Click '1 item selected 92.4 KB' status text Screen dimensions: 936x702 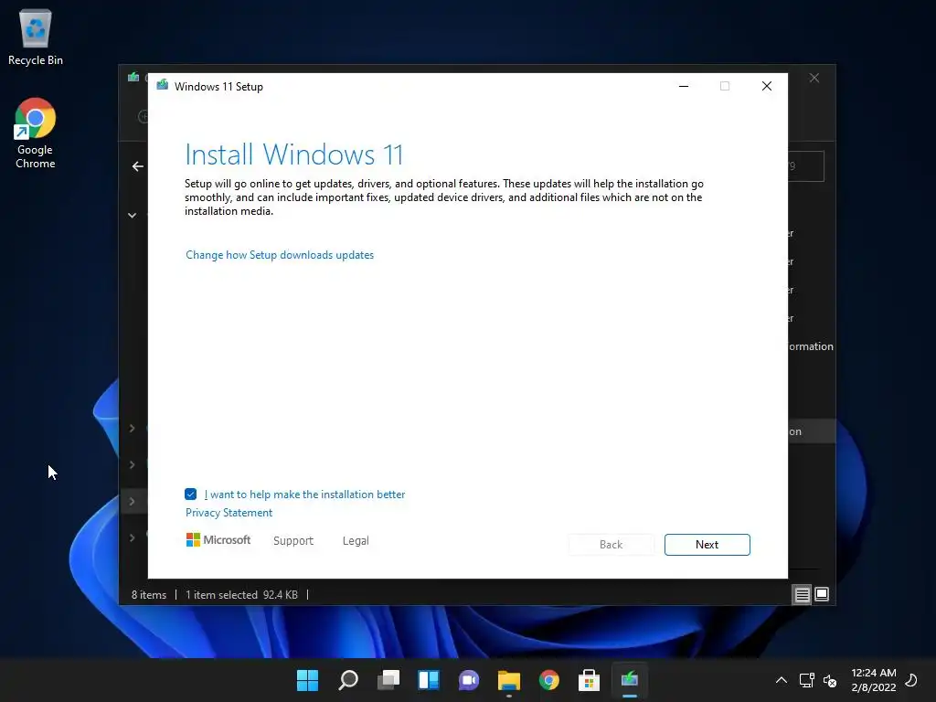(x=241, y=595)
